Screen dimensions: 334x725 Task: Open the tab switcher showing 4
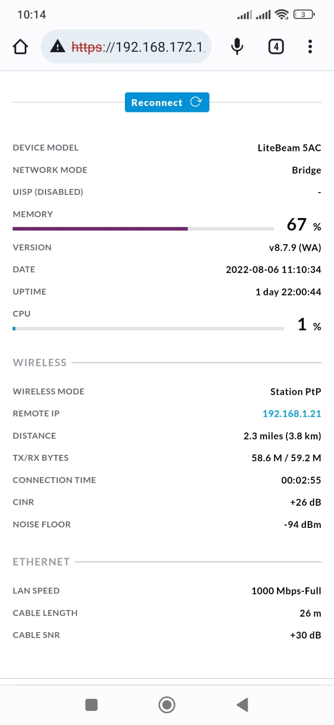click(276, 46)
